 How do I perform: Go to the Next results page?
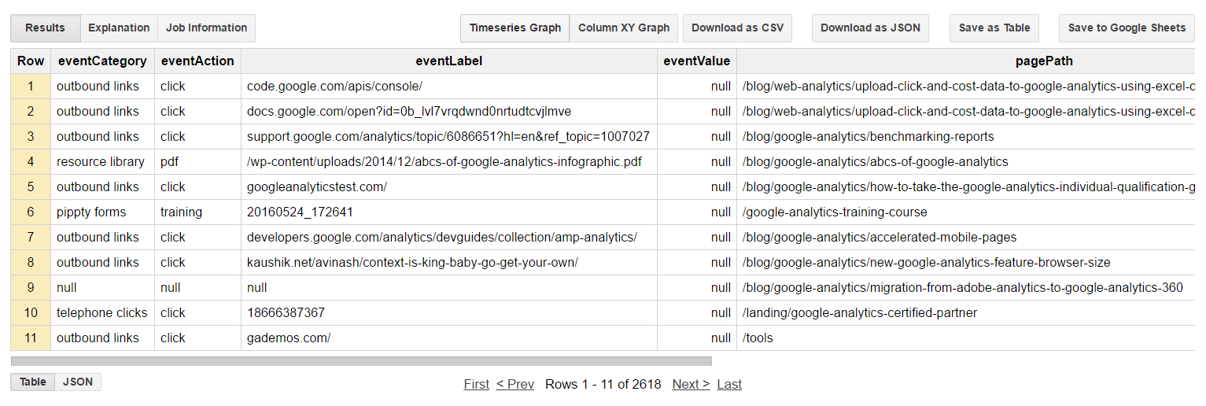[x=691, y=384]
